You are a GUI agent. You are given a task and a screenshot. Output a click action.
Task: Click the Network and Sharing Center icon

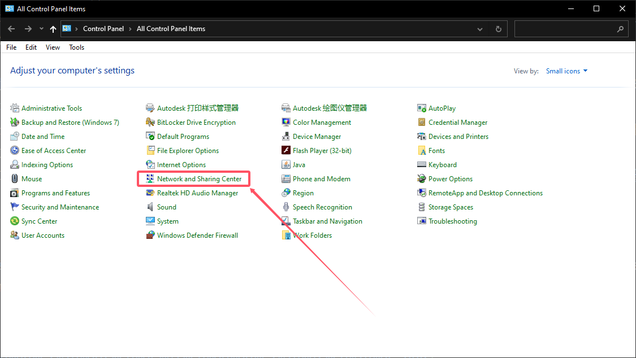150,178
